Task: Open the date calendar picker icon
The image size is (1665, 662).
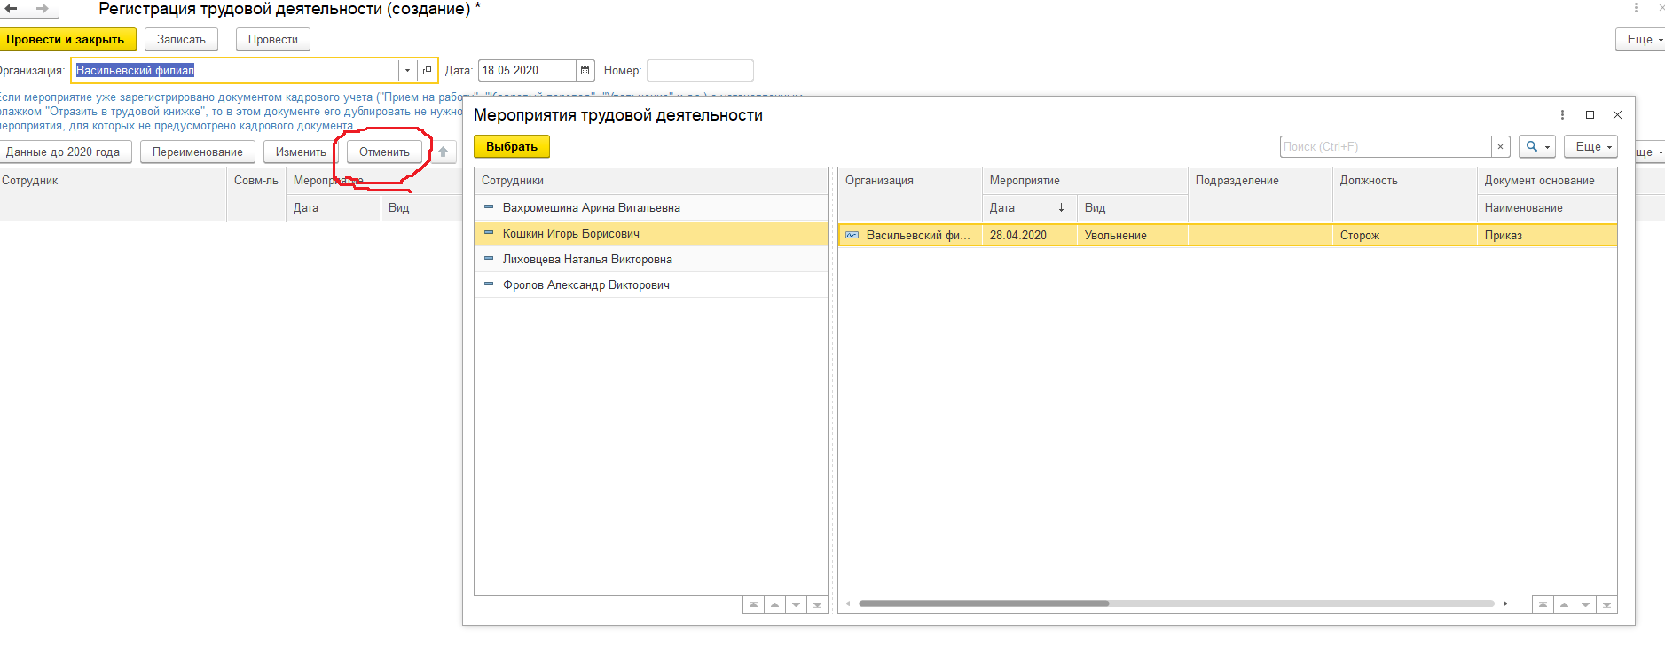Action: pos(585,71)
